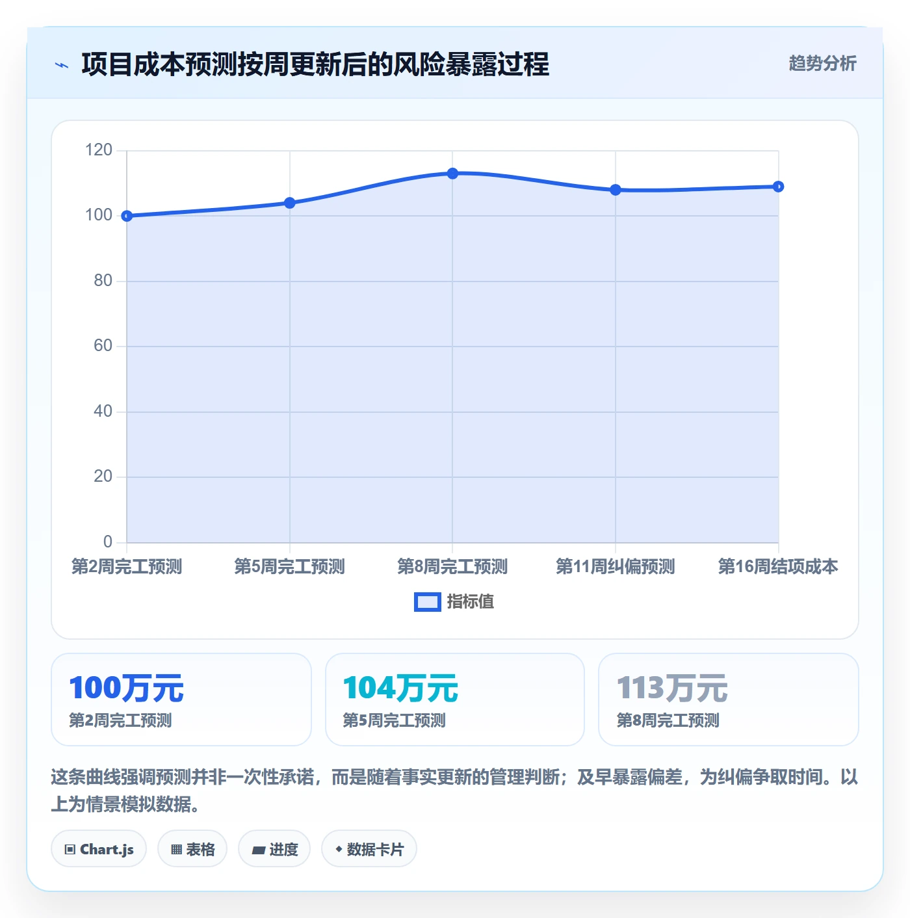
Task: Click the 第5周完工预测 caption under 104万元
Action: pos(394,720)
